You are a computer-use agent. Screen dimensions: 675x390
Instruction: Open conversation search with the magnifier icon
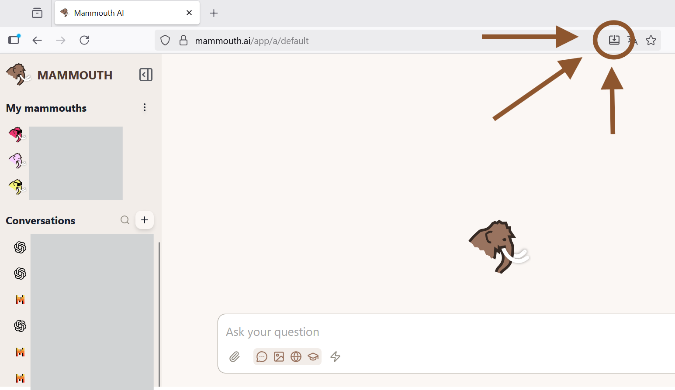pos(125,220)
